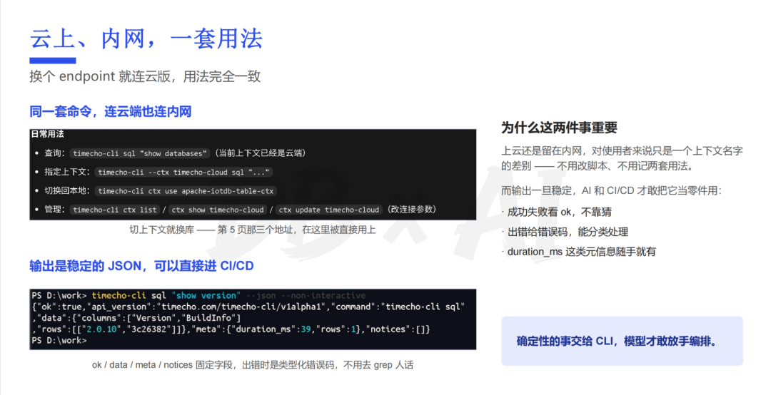Select code timecho-cli --ctx timecho-cloud sql
This screenshot has height=395, width=771.
pos(183,172)
